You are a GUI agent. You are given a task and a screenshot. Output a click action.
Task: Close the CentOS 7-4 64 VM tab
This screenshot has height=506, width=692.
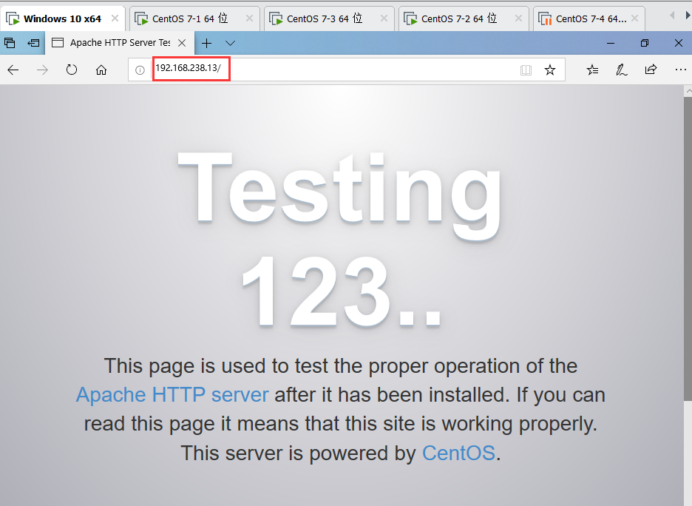coord(634,18)
